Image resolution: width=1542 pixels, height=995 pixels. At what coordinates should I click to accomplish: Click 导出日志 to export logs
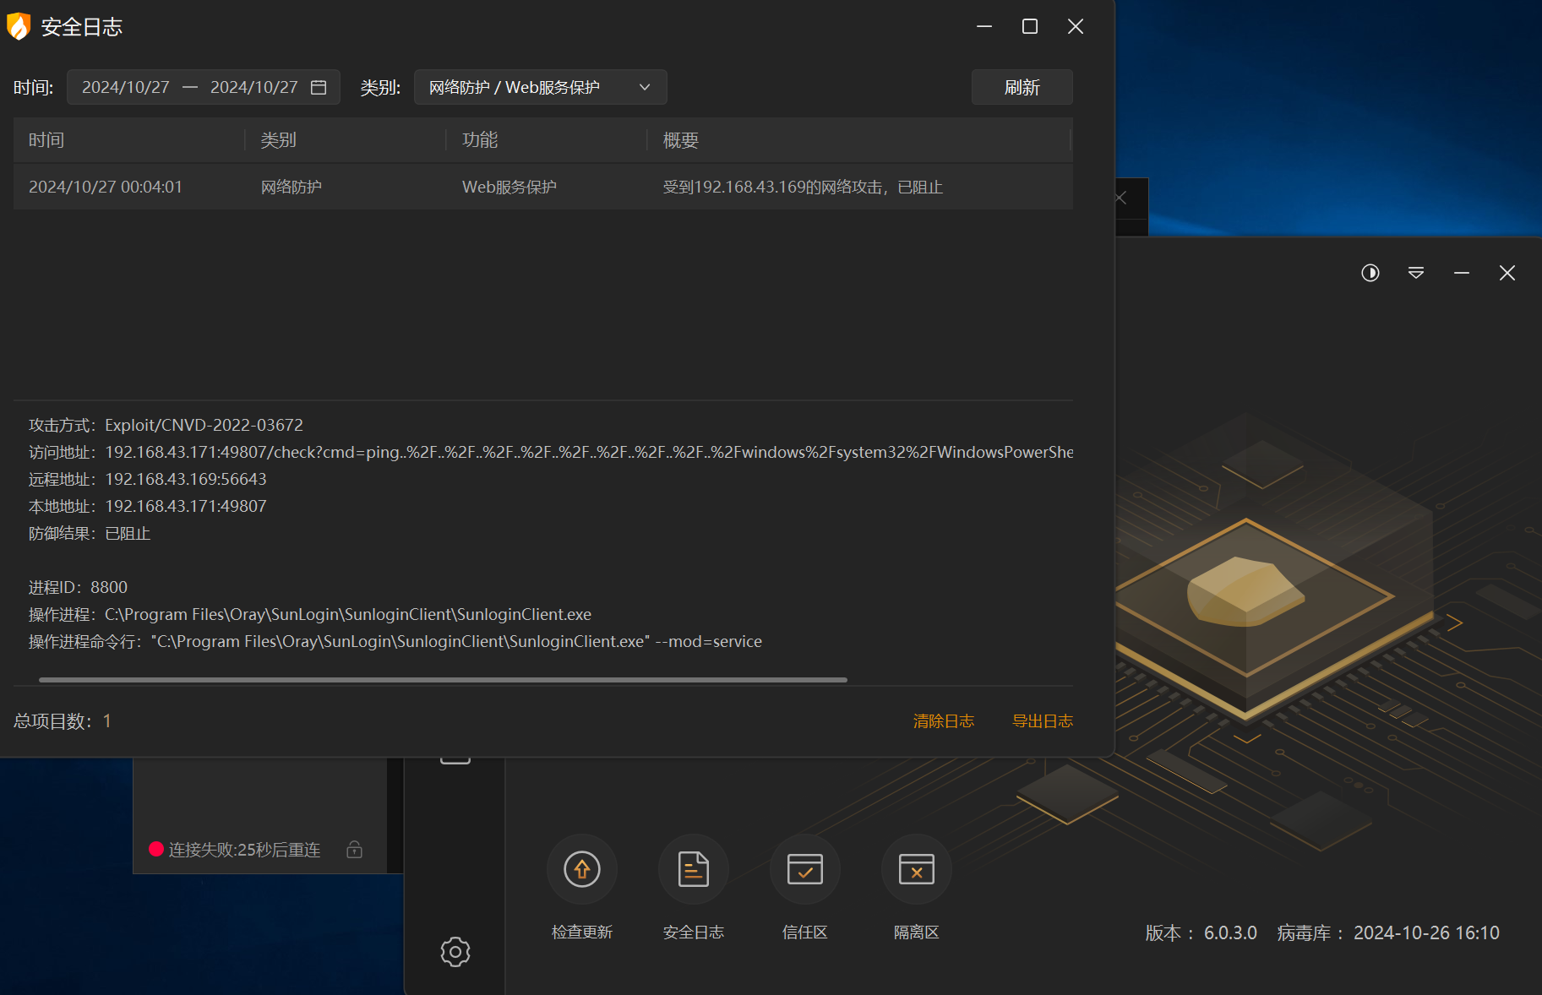[1043, 720]
